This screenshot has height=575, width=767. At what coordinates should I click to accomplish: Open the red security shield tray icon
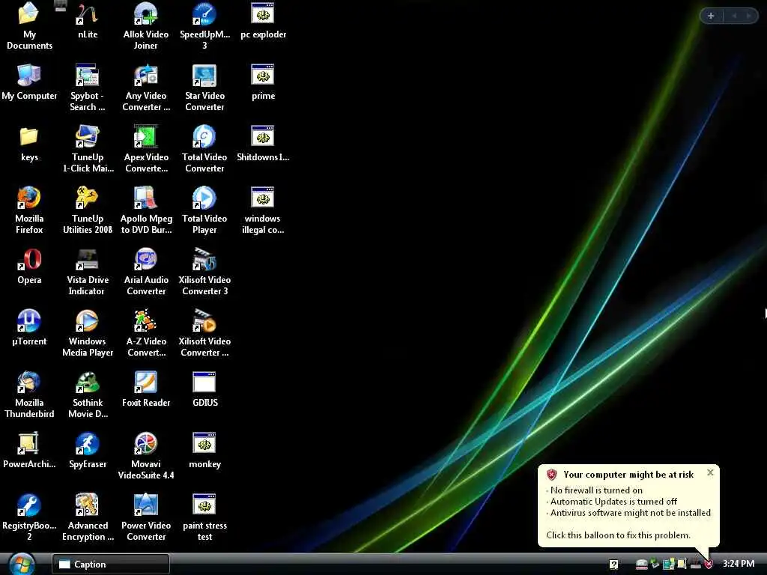[x=709, y=565]
